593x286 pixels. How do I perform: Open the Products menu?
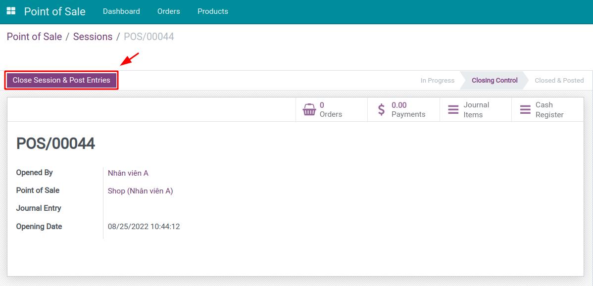[x=213, y=11]
